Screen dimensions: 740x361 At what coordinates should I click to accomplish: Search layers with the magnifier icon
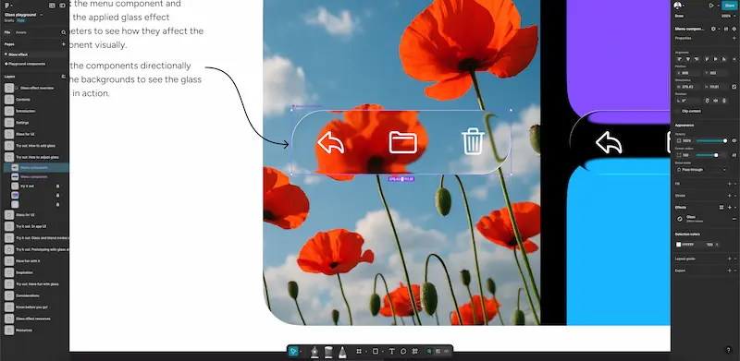(x=63, y=32)
